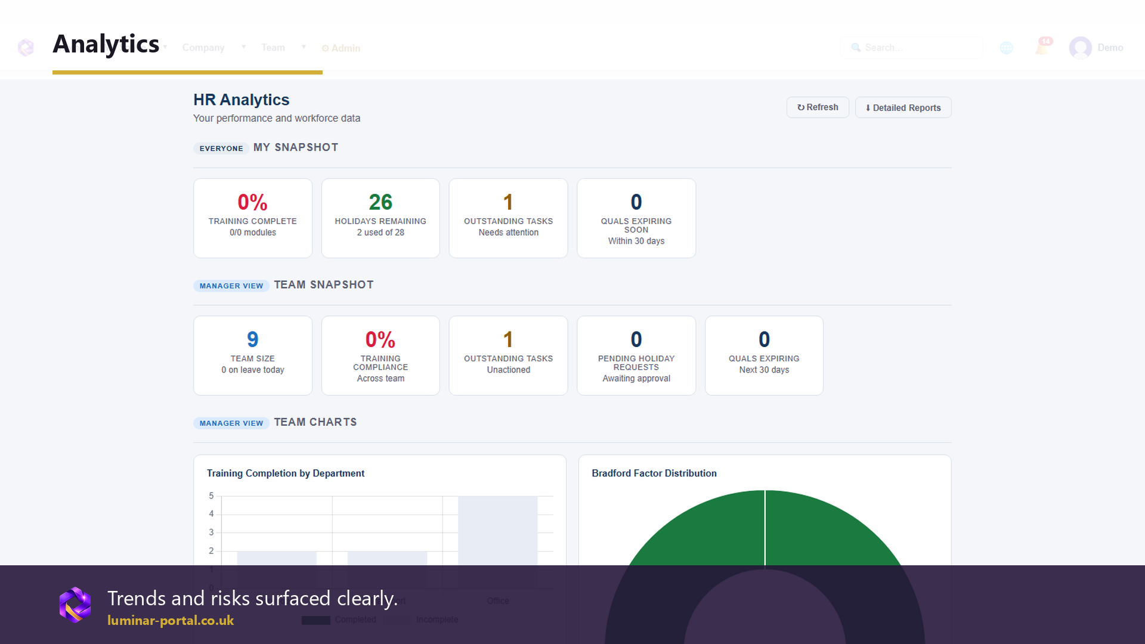The image size is (1145, 644).
Task: Click the Luminar logo icon in the header
Action: tap(26, 47)
